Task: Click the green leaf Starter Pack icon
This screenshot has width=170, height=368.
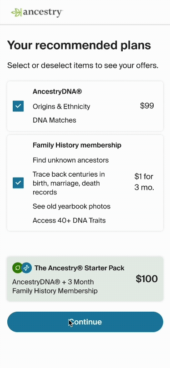Action: tap(17, 268)
